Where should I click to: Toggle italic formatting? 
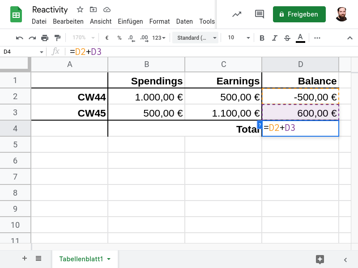click(x=275, y=38)
